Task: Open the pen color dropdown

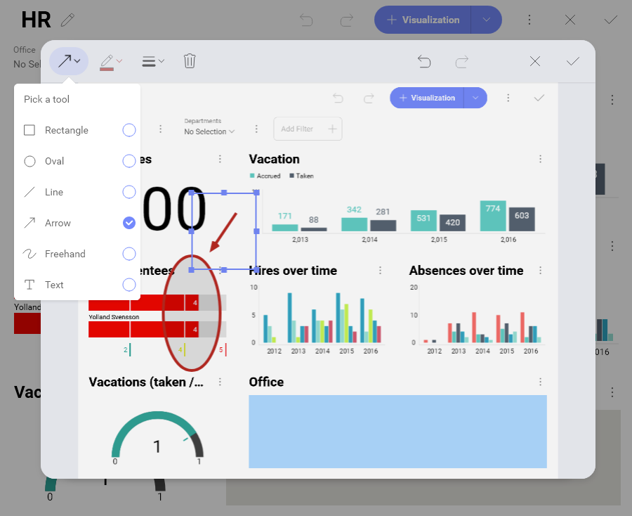Action: (111, 62)
